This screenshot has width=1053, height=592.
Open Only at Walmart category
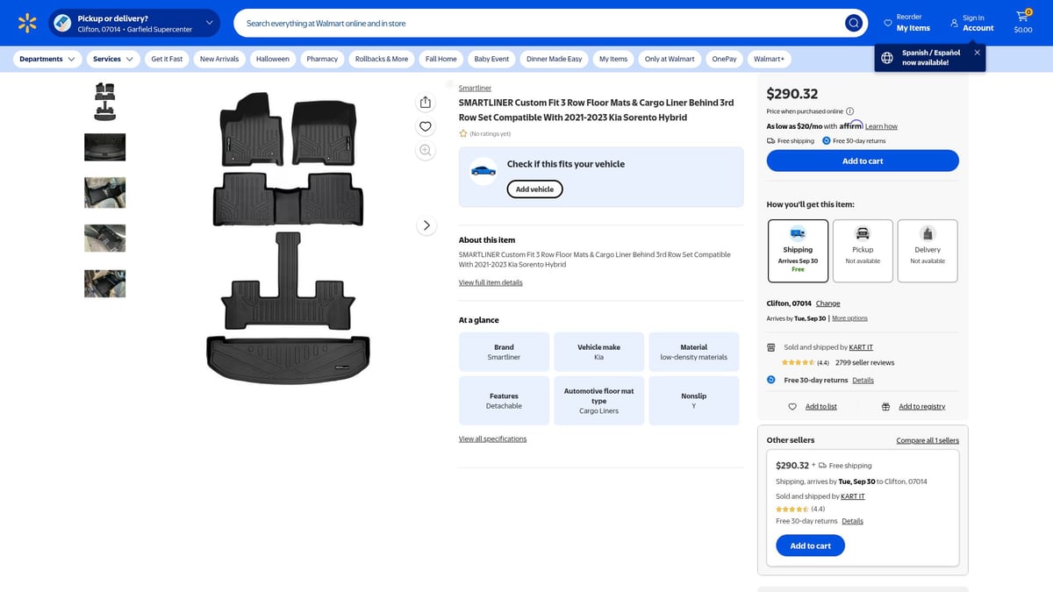point(670,59)
